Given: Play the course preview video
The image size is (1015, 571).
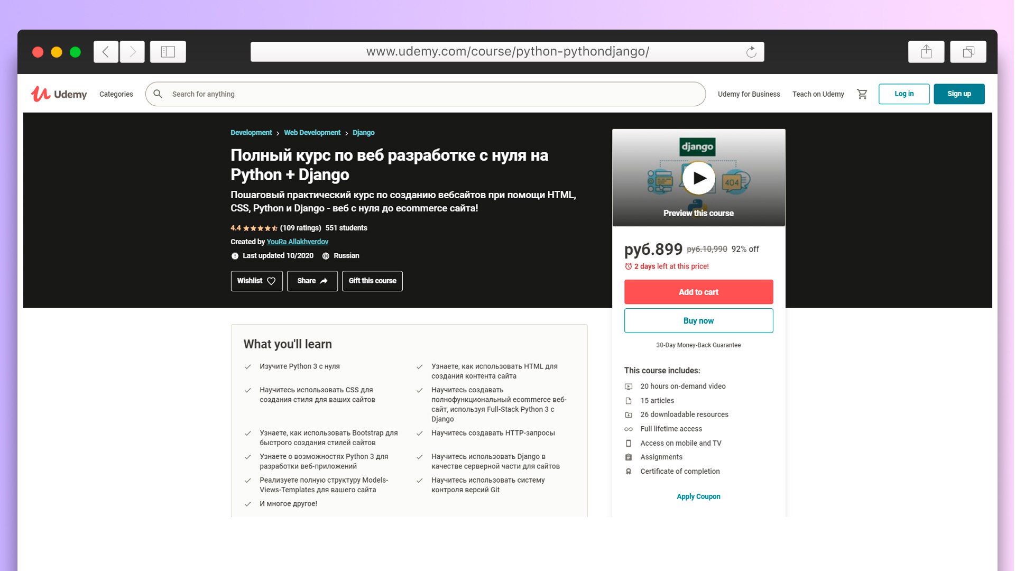Looking at the screenshot, I should point(699,178).
